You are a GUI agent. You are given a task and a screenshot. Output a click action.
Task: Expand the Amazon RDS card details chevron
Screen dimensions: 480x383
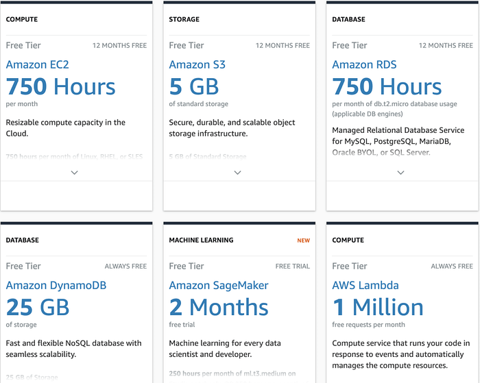click(x=400, y=173)
